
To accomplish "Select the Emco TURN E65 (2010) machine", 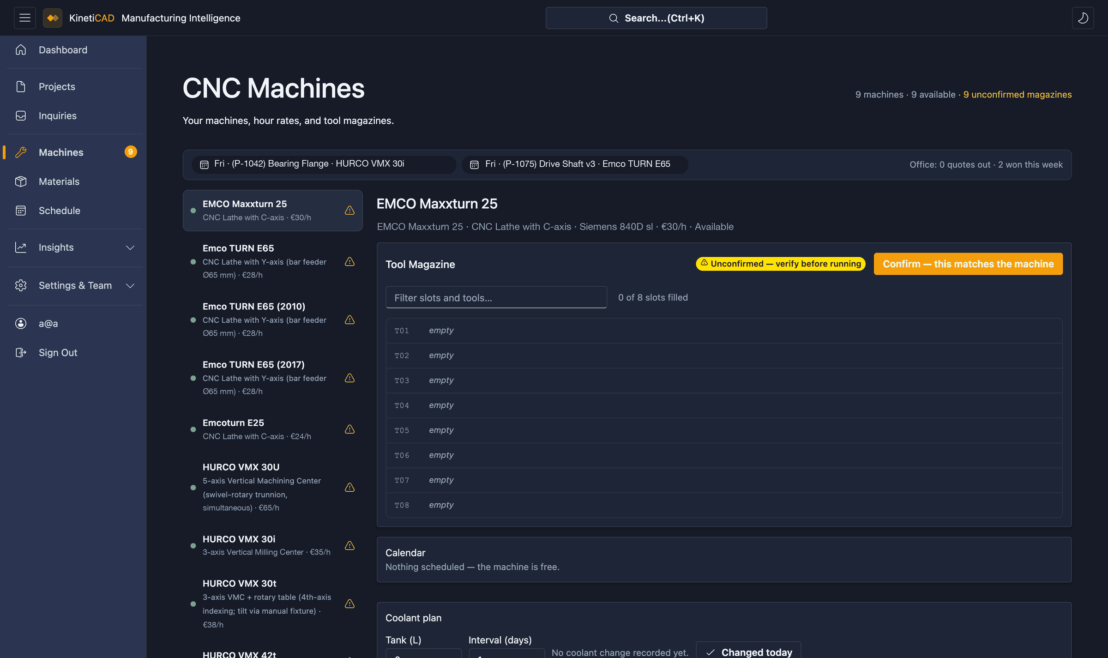I will pyautogui.click(x=273, y=320).
